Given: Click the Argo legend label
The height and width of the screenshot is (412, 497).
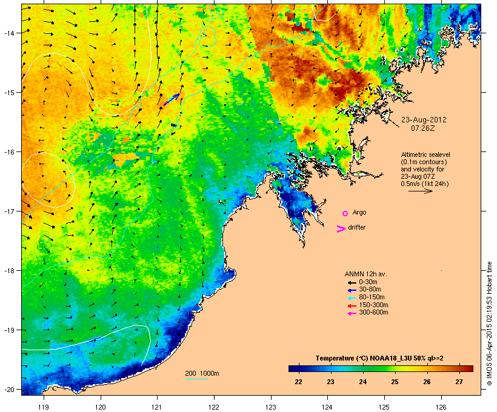Looking at the screenshot, I should point(359,212).
